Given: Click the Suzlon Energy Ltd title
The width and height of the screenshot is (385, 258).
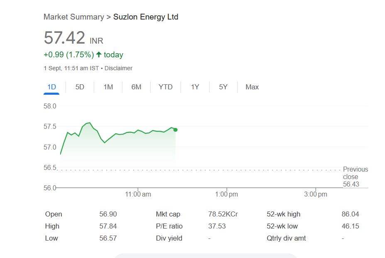Looking at the screenshot, I should pyautogui.click(x=146, y=17).
